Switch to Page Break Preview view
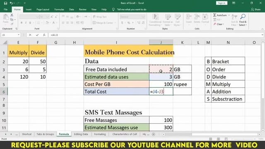Viewport: 265px width, 149px height. [226, 139]
